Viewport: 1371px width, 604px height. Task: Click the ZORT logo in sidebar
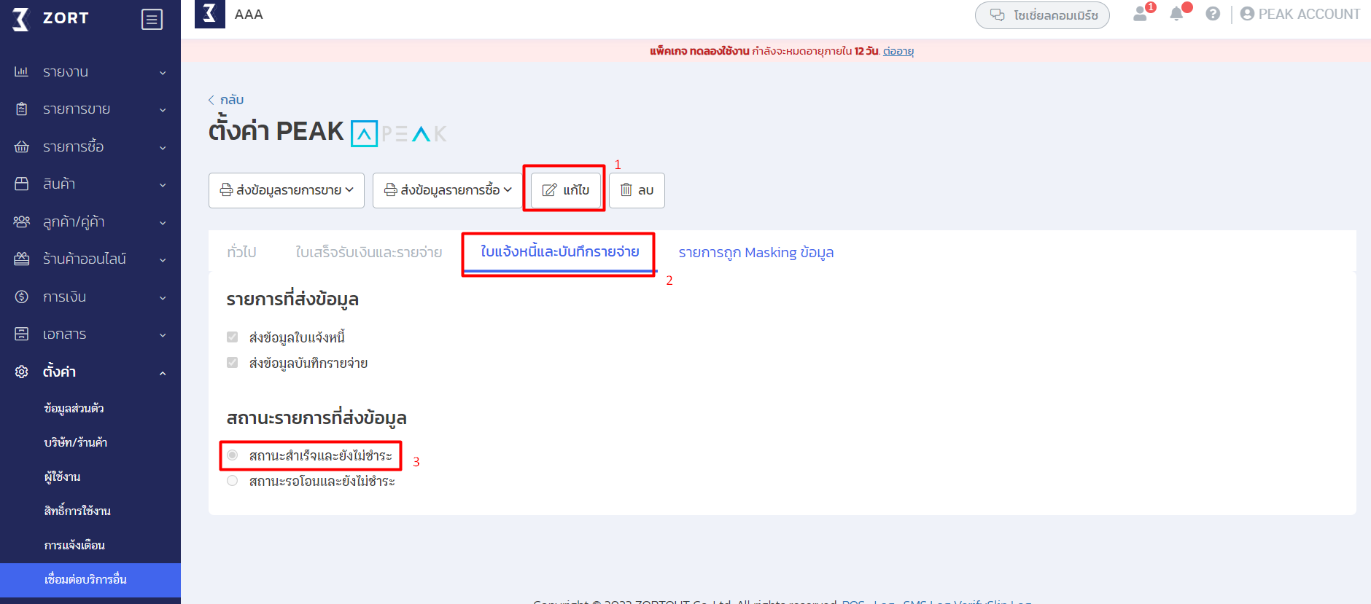pyautogui.click(x=51, y=18)
